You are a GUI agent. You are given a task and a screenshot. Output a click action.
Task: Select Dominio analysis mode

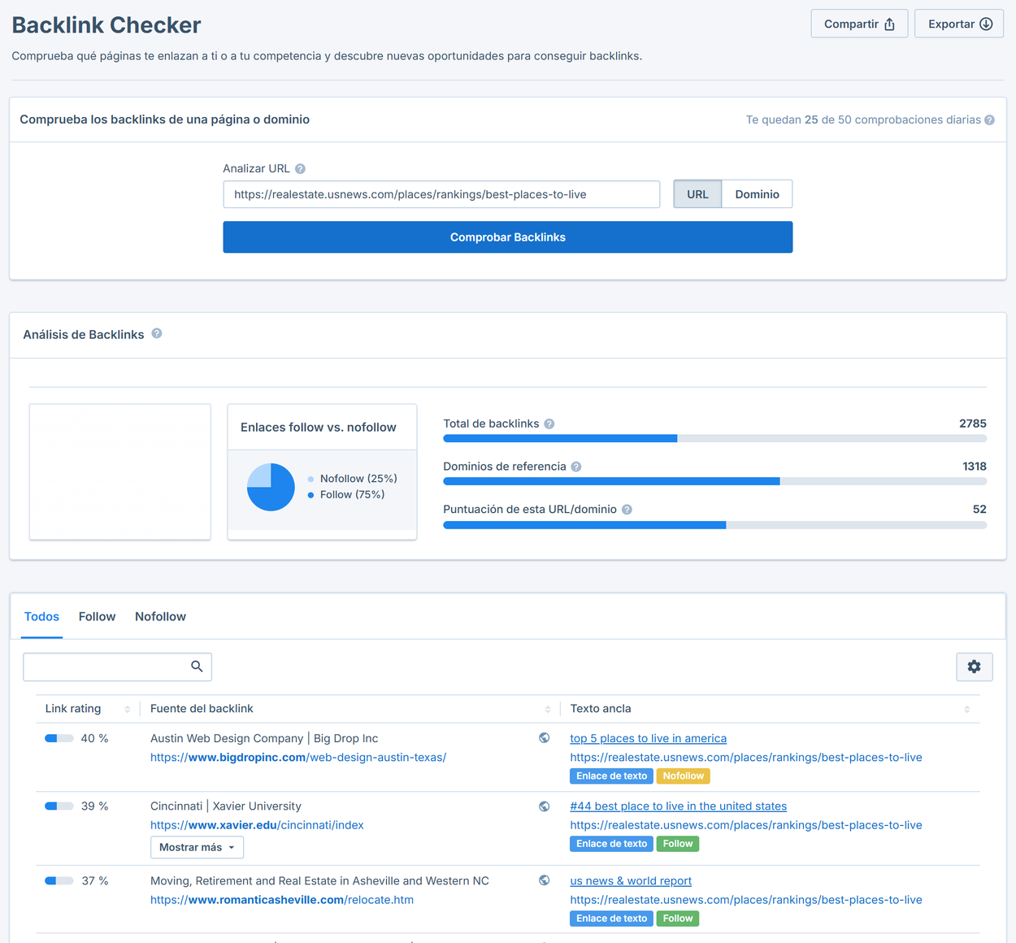(x=757, y=194)
